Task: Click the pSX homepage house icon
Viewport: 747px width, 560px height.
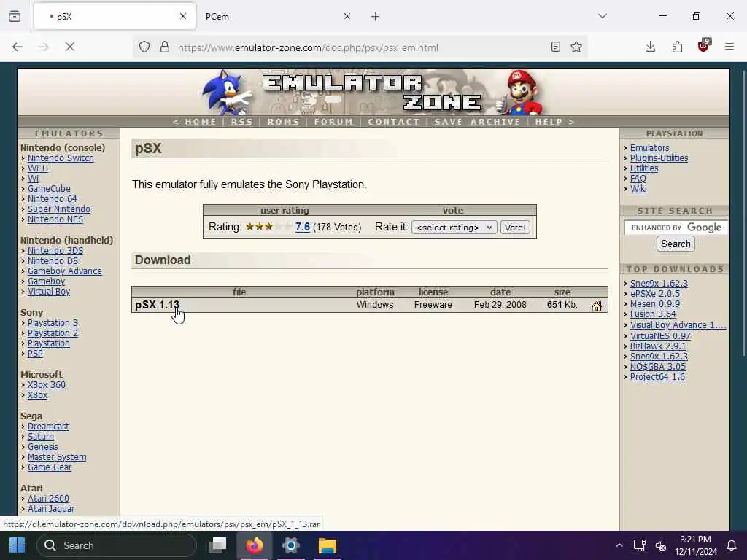Action: coord(597,306)
